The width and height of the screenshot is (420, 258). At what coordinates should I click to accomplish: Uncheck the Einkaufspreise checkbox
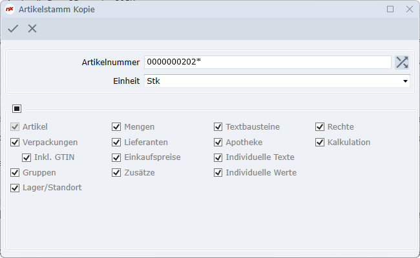pyautogui.click(x=116, y=157)
